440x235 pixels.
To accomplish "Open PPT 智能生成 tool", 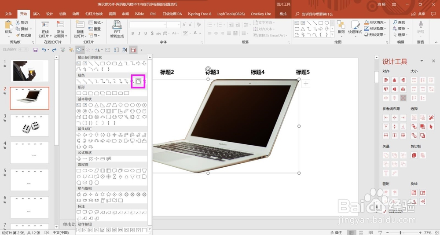I will pyautogui.click(x=117, y=29).
